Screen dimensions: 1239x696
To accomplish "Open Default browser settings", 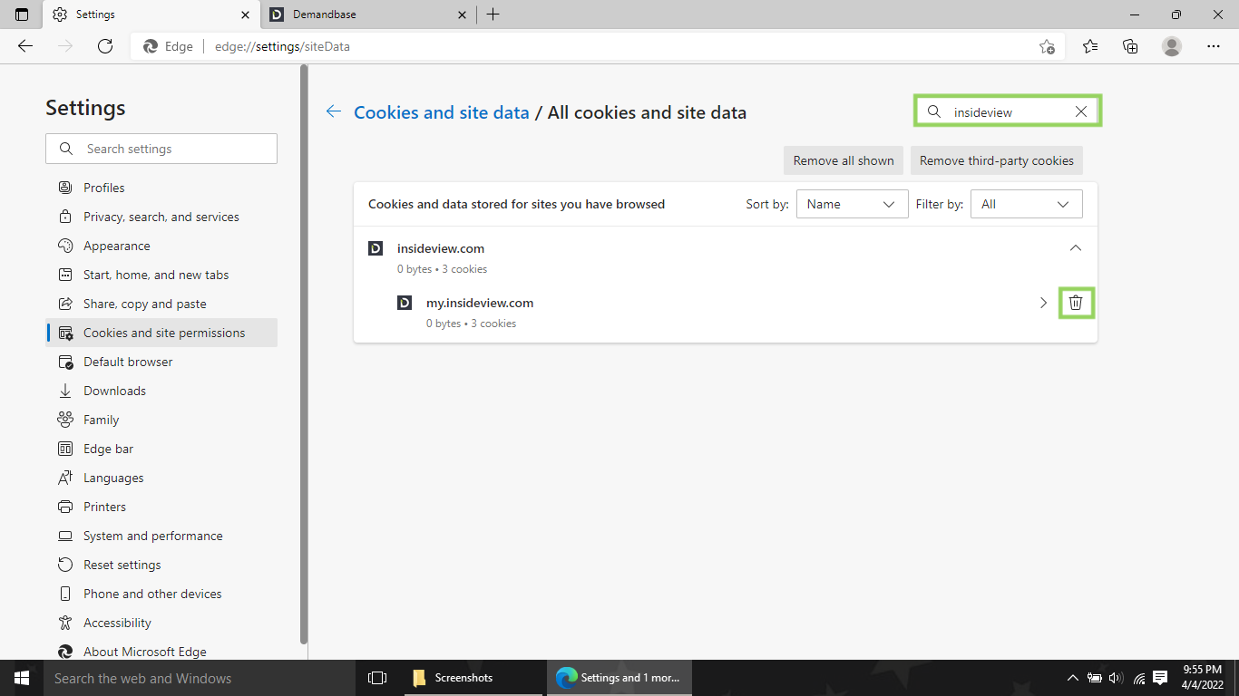I will (x=161, y=362).
